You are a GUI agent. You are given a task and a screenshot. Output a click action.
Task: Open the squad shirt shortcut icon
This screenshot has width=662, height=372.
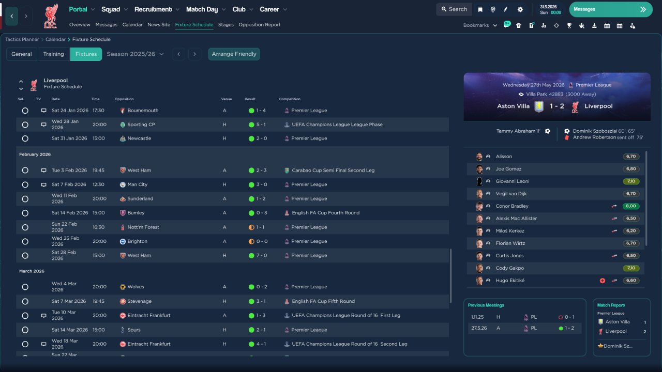pos(519,25)
